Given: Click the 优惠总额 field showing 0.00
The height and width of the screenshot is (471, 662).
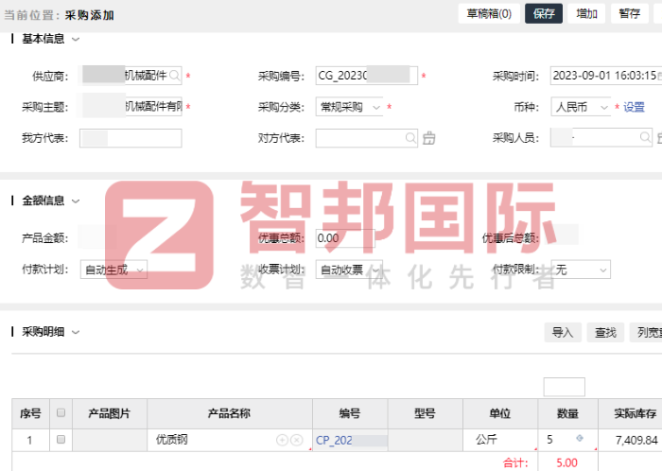Looking at the screenshot, I should pos(345,238).
